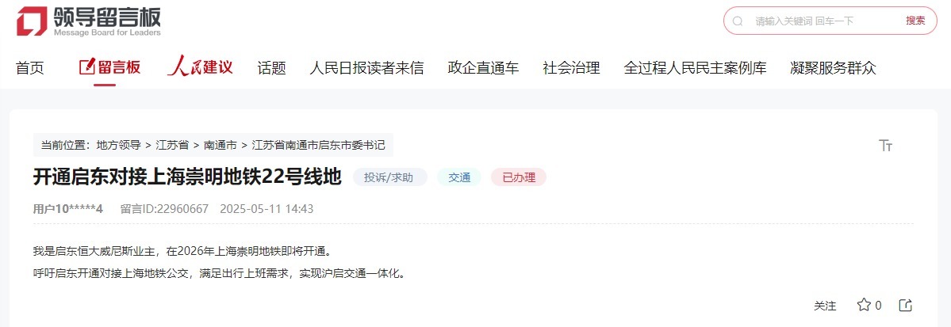Click the 南通市 breadcrumb link
Viewport: 951px width, 327px height.
pos(220,146)
